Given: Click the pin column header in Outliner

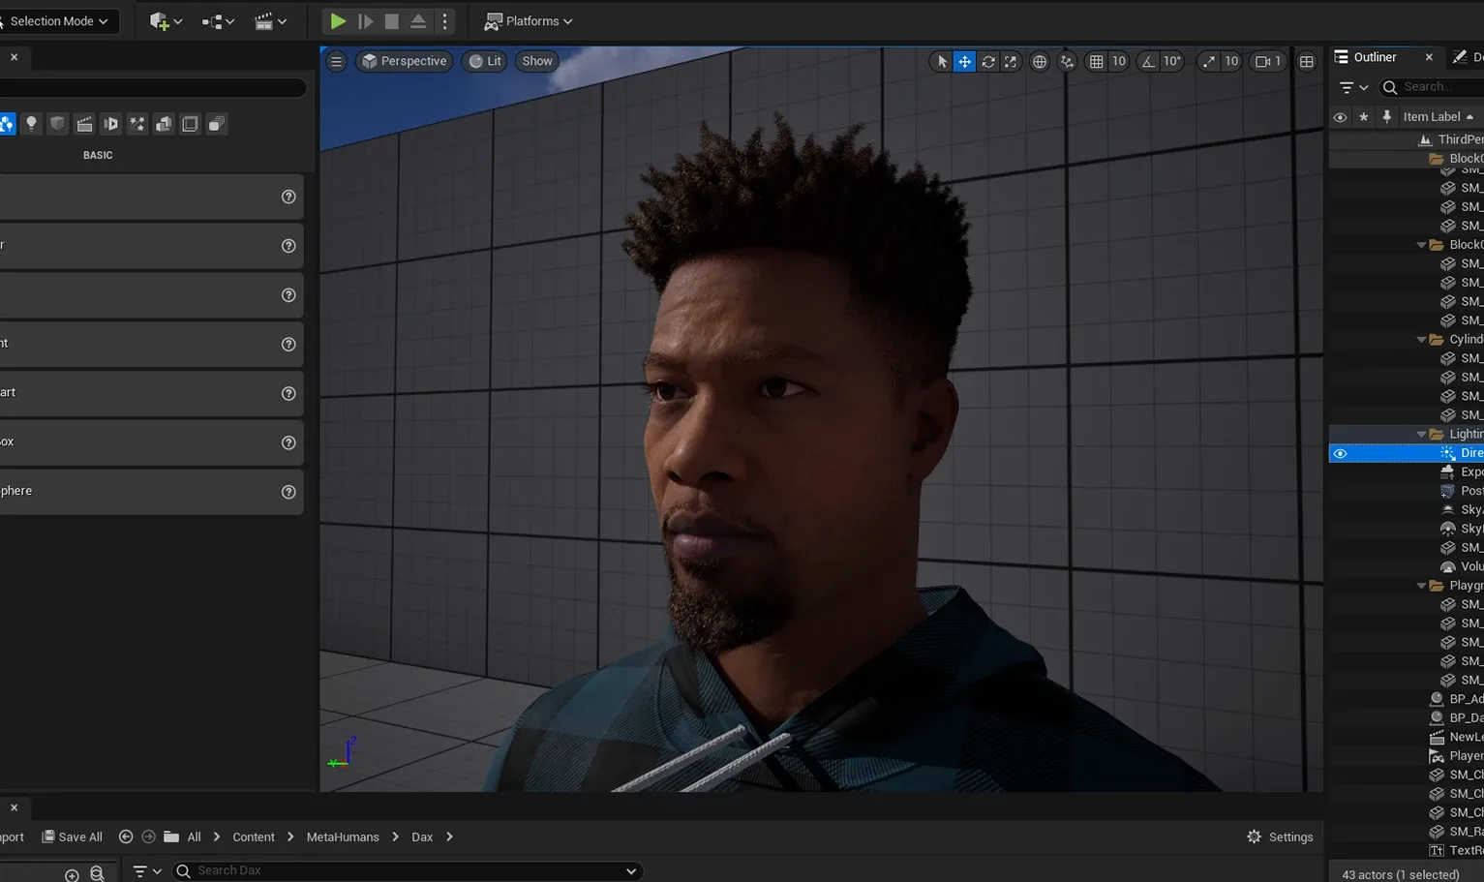Looking at the screenshot, I should click(1386, 117).
